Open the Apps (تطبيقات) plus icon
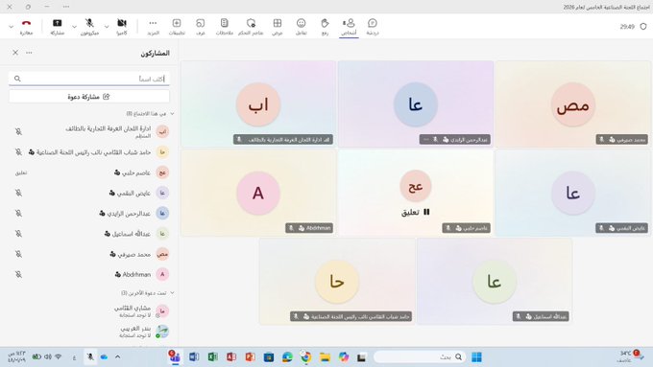This screenshot has height=367, width=653. point(177,27)
